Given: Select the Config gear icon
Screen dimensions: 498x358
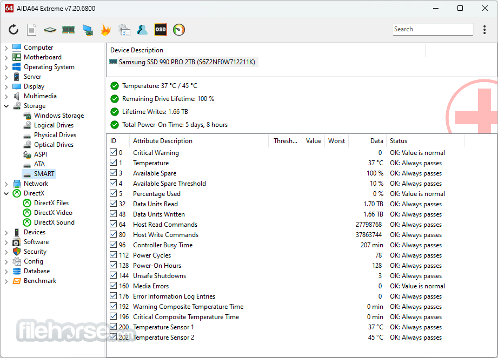Looking at the screenshot, I should pos(17,261).
